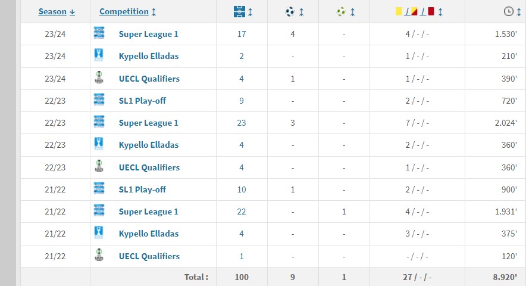Open the 23 appearances link for Super League 22/23
This screenshot has width=526, height=286.
tap(242, 123)
